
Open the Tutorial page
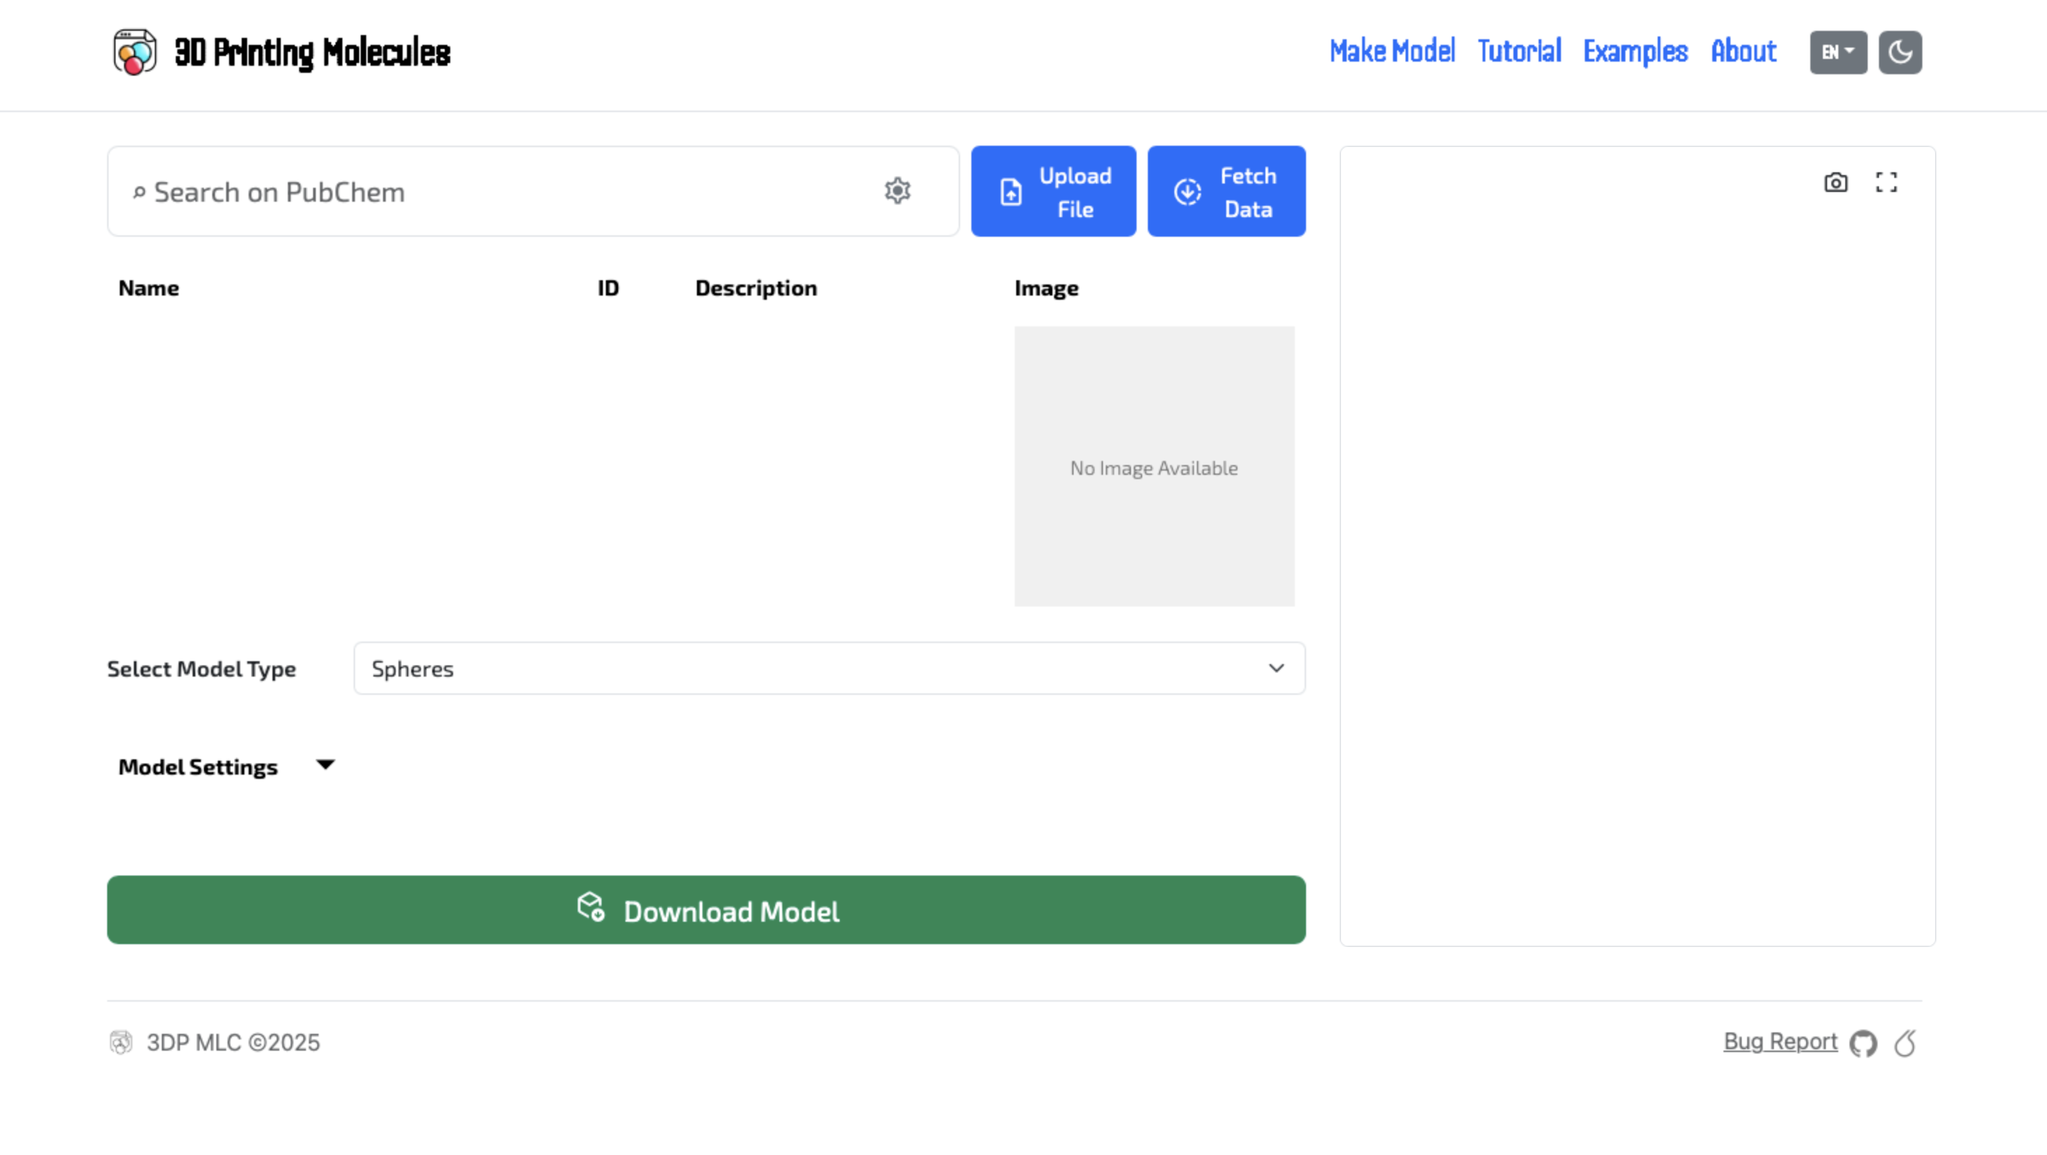pos(1518,52)
